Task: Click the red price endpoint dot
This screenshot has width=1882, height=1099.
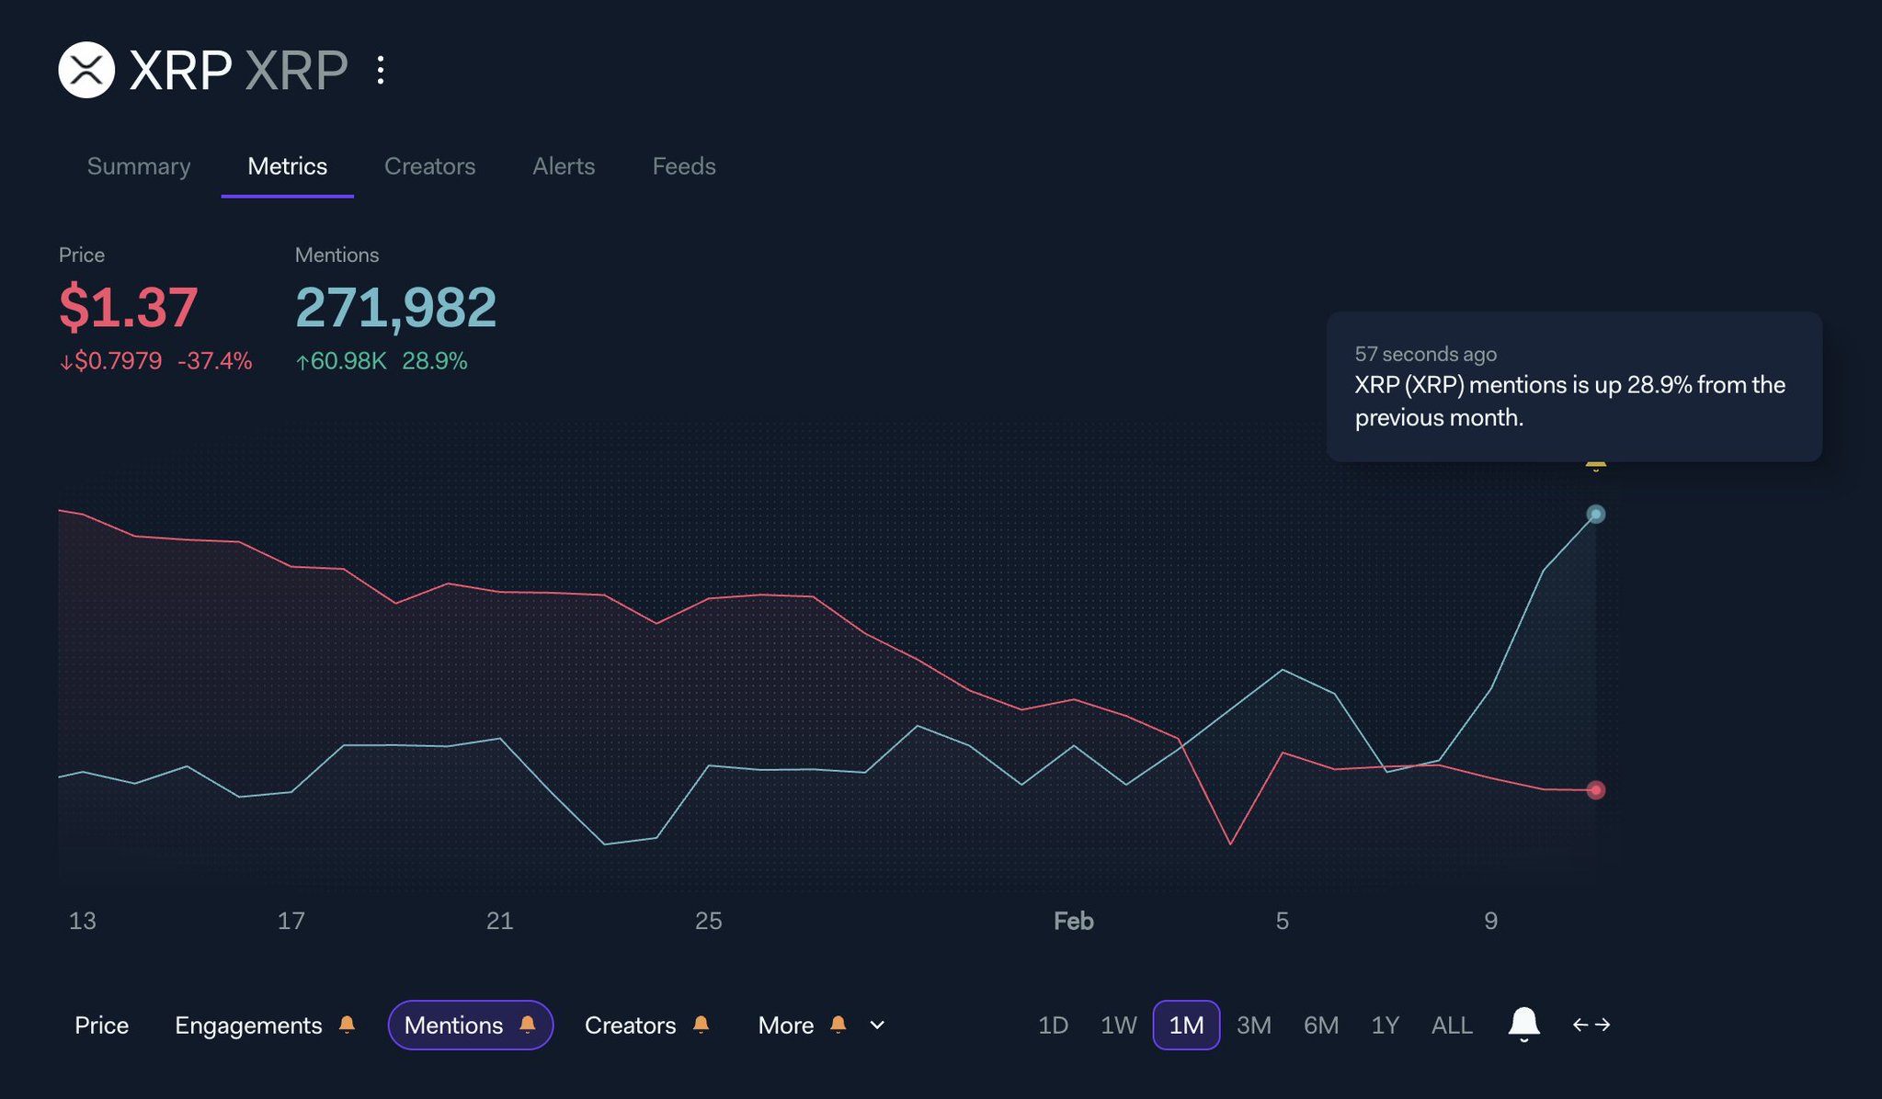Action: click(x=1596, y=790)
